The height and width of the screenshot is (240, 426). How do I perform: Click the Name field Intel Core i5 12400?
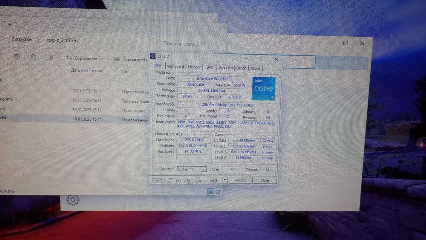click(x=212, y=78)
